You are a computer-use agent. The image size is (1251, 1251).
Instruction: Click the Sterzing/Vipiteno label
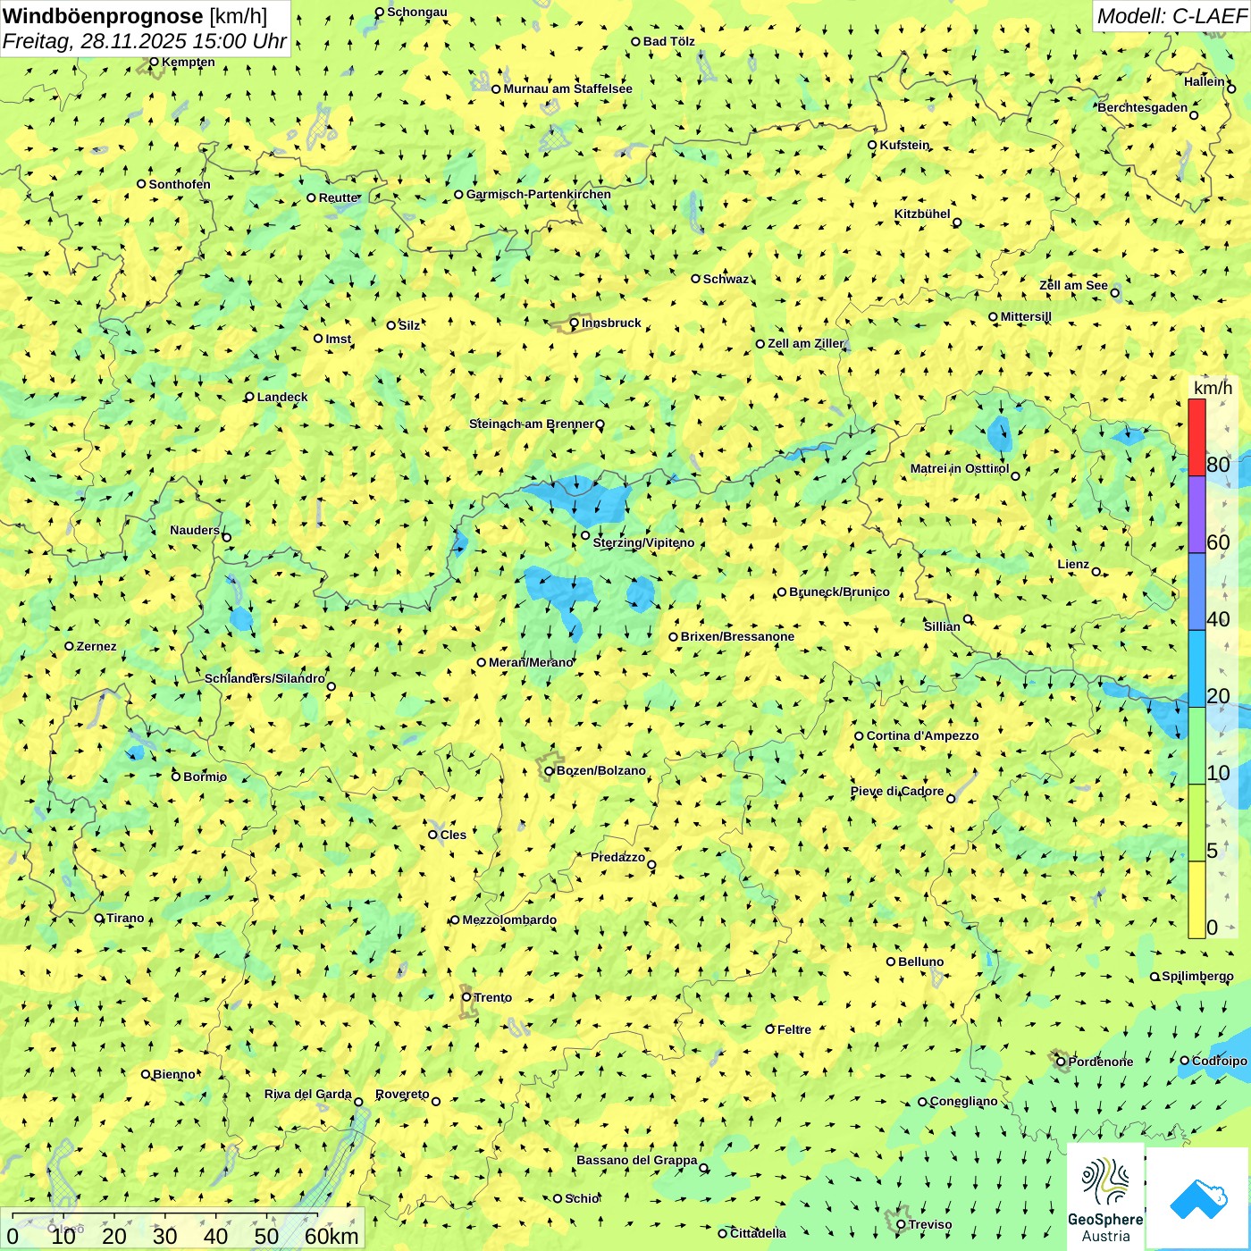point(643,542)
